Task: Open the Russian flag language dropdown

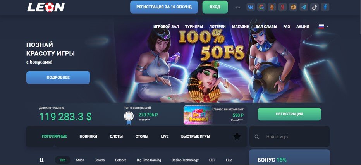Action: tap(323, 26)
